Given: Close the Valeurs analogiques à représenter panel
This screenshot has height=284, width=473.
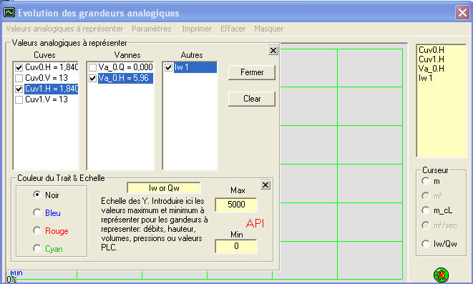Looking at the screenshot, I should pyautogui.click(x=273, y=51).
